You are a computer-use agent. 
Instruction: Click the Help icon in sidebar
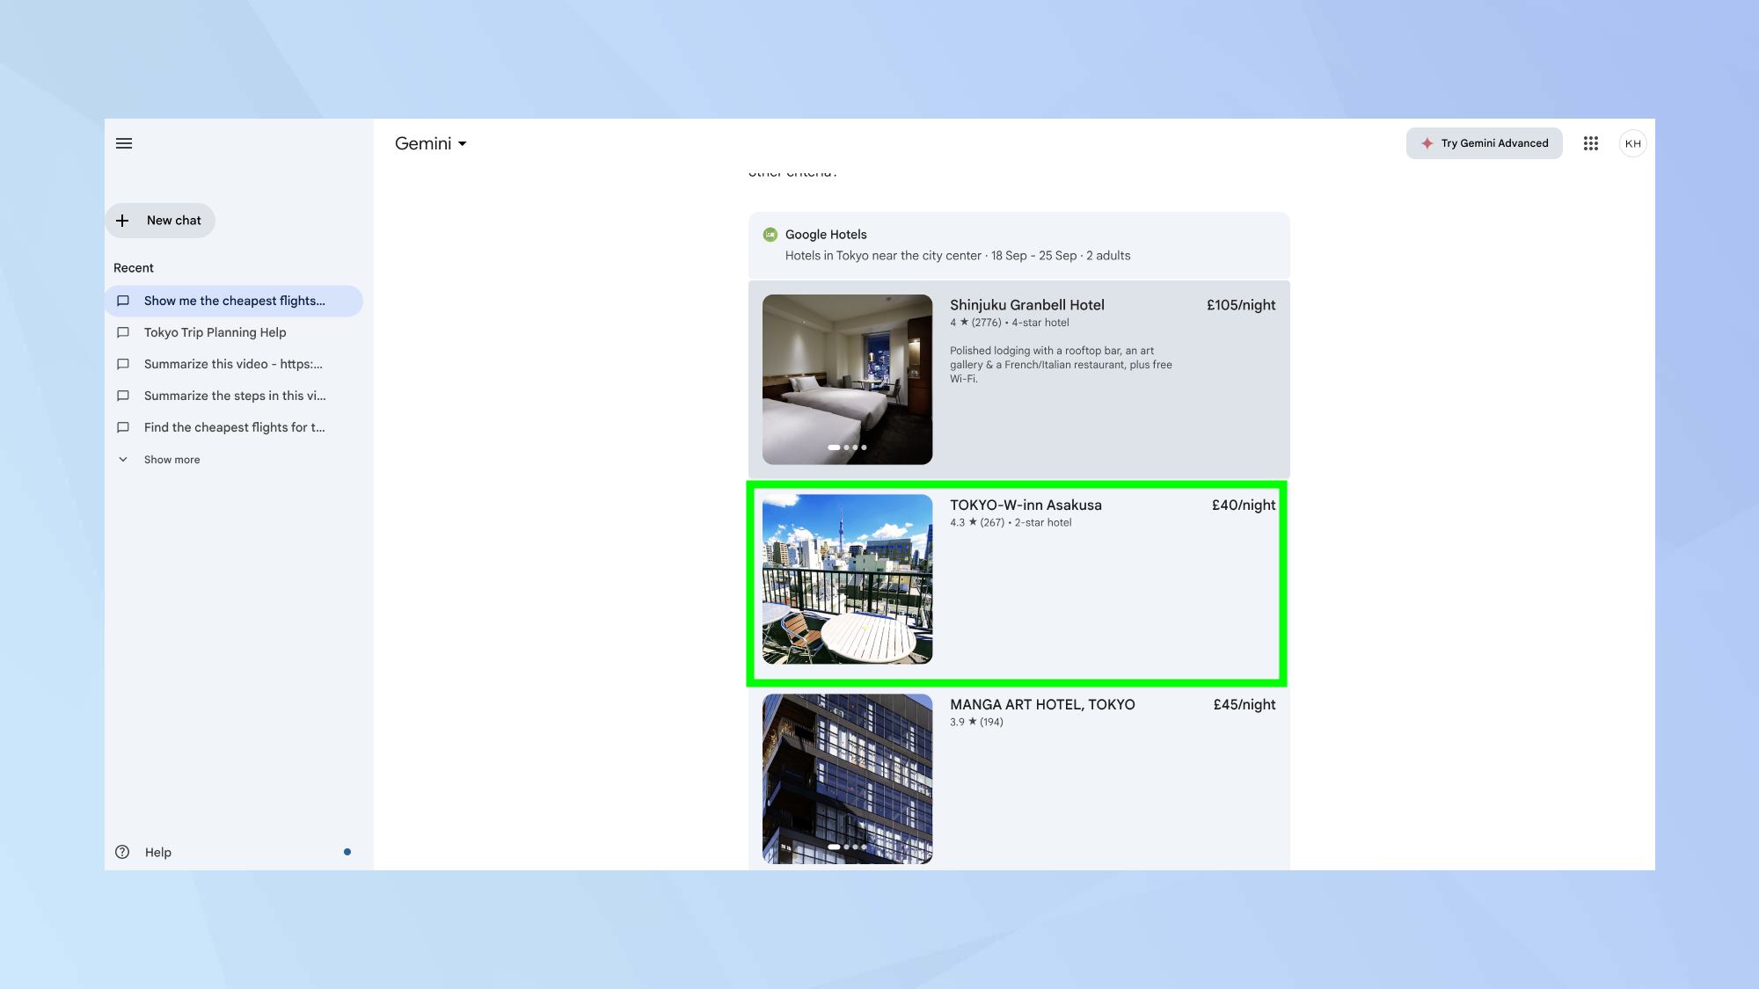coord(122,853)
